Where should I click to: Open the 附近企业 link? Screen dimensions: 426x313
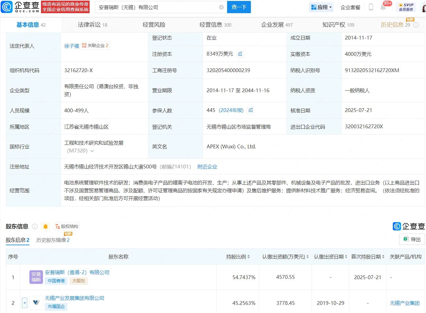[207, 167]
